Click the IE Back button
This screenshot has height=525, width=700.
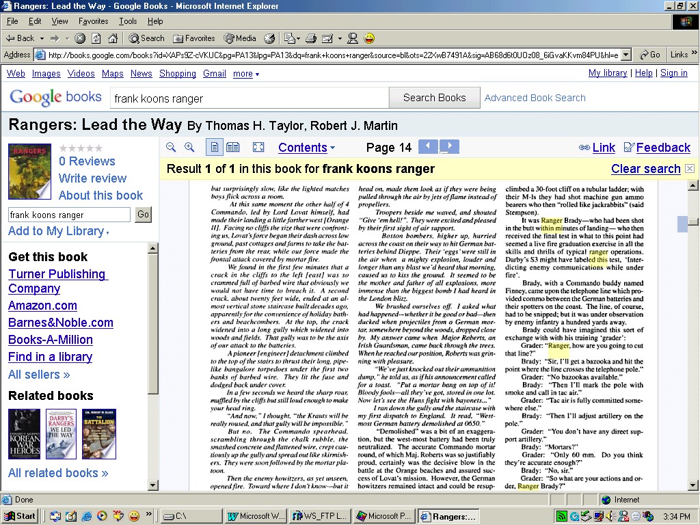[x=20, y=38]
